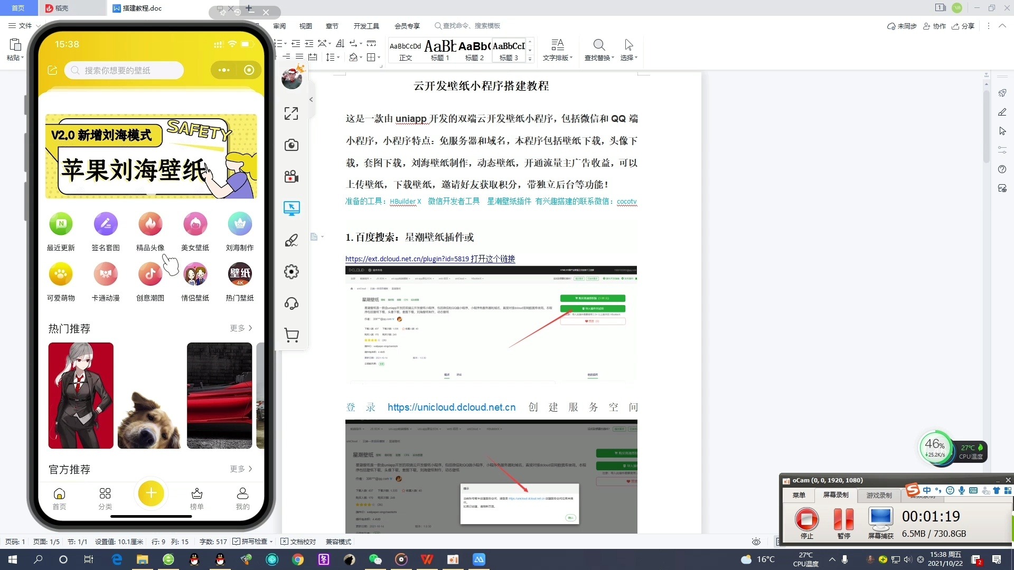Open the unicloud.dcloud.net.cn link
Viewport: 1014px width, 570px height.
click(452, 407)
